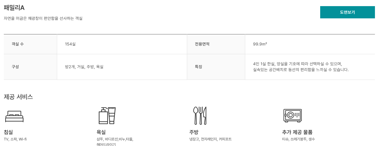
Task: Click the 욕실 service label
Action: pyautogui.click(x=101, y=132)
